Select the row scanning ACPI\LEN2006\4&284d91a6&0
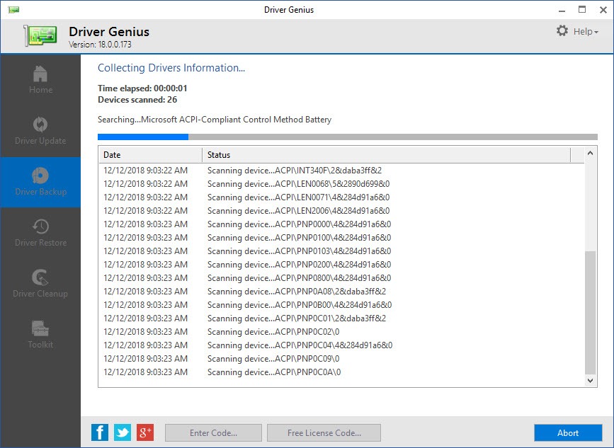The height and width of the screenshot is (448, 614). (x=341, y=210)
